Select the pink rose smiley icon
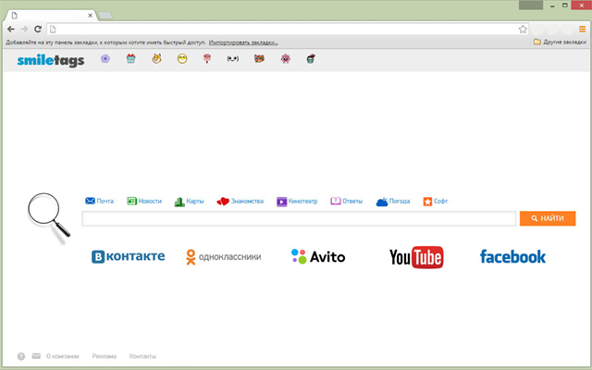 [x=207, y=58]
